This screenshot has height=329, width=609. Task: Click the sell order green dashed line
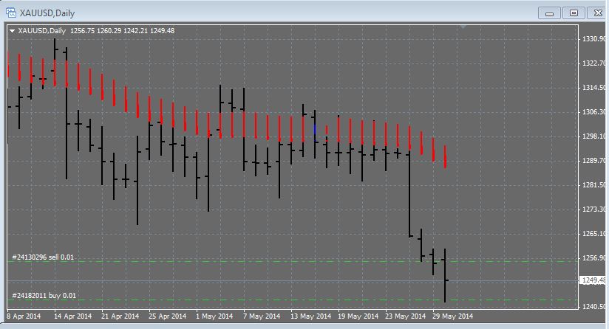click(293, 262)
